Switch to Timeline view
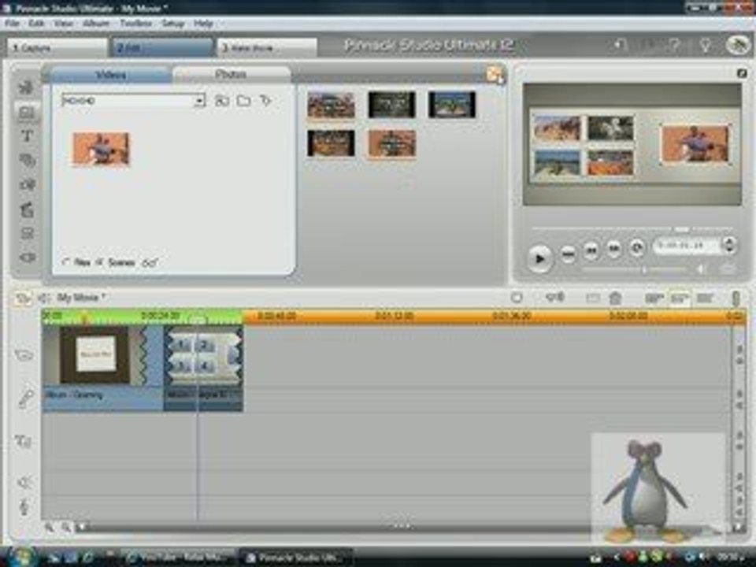Image resolution: width=756 pixels, height=567 pixels. [679, 298]
